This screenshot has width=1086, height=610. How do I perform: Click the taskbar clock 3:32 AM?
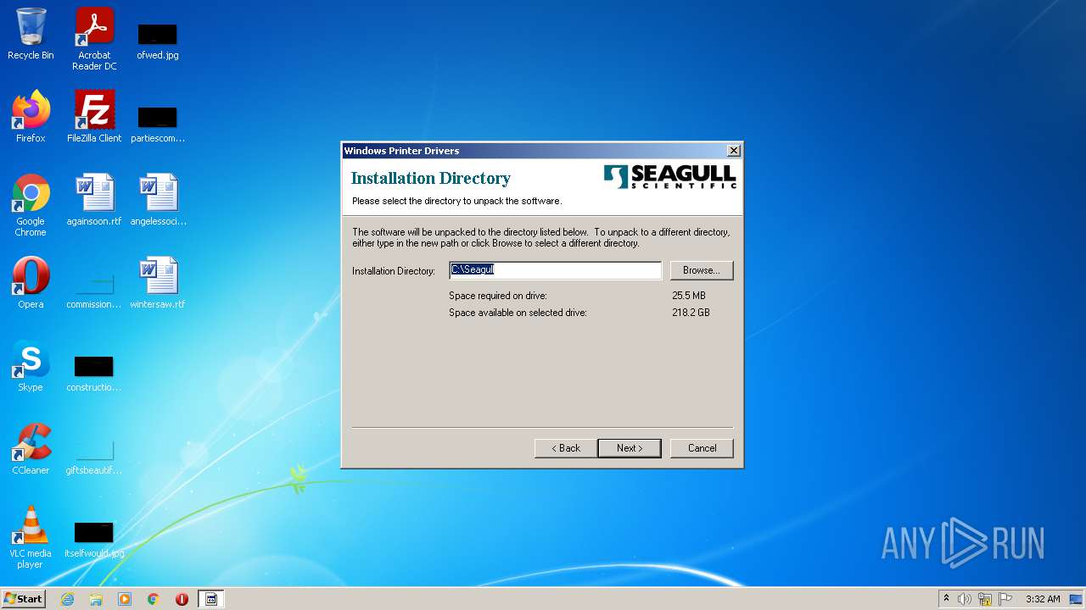[x=1043, y=599]
